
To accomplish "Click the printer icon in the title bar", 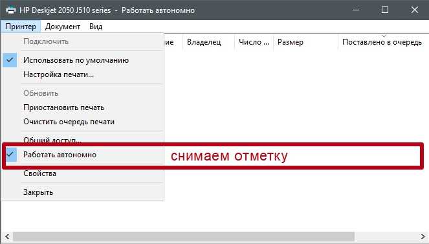I will (x=11, y=10).
